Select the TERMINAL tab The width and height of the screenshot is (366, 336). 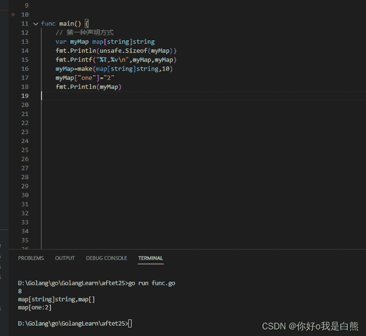tap(150, 258)
